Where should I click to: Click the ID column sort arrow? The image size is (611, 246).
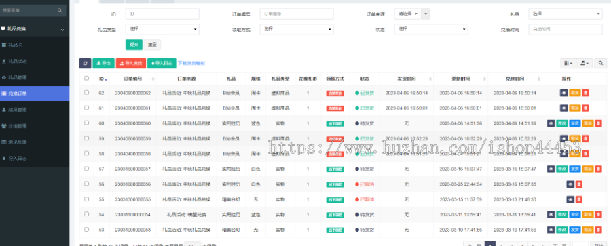[x=106, y=79]
